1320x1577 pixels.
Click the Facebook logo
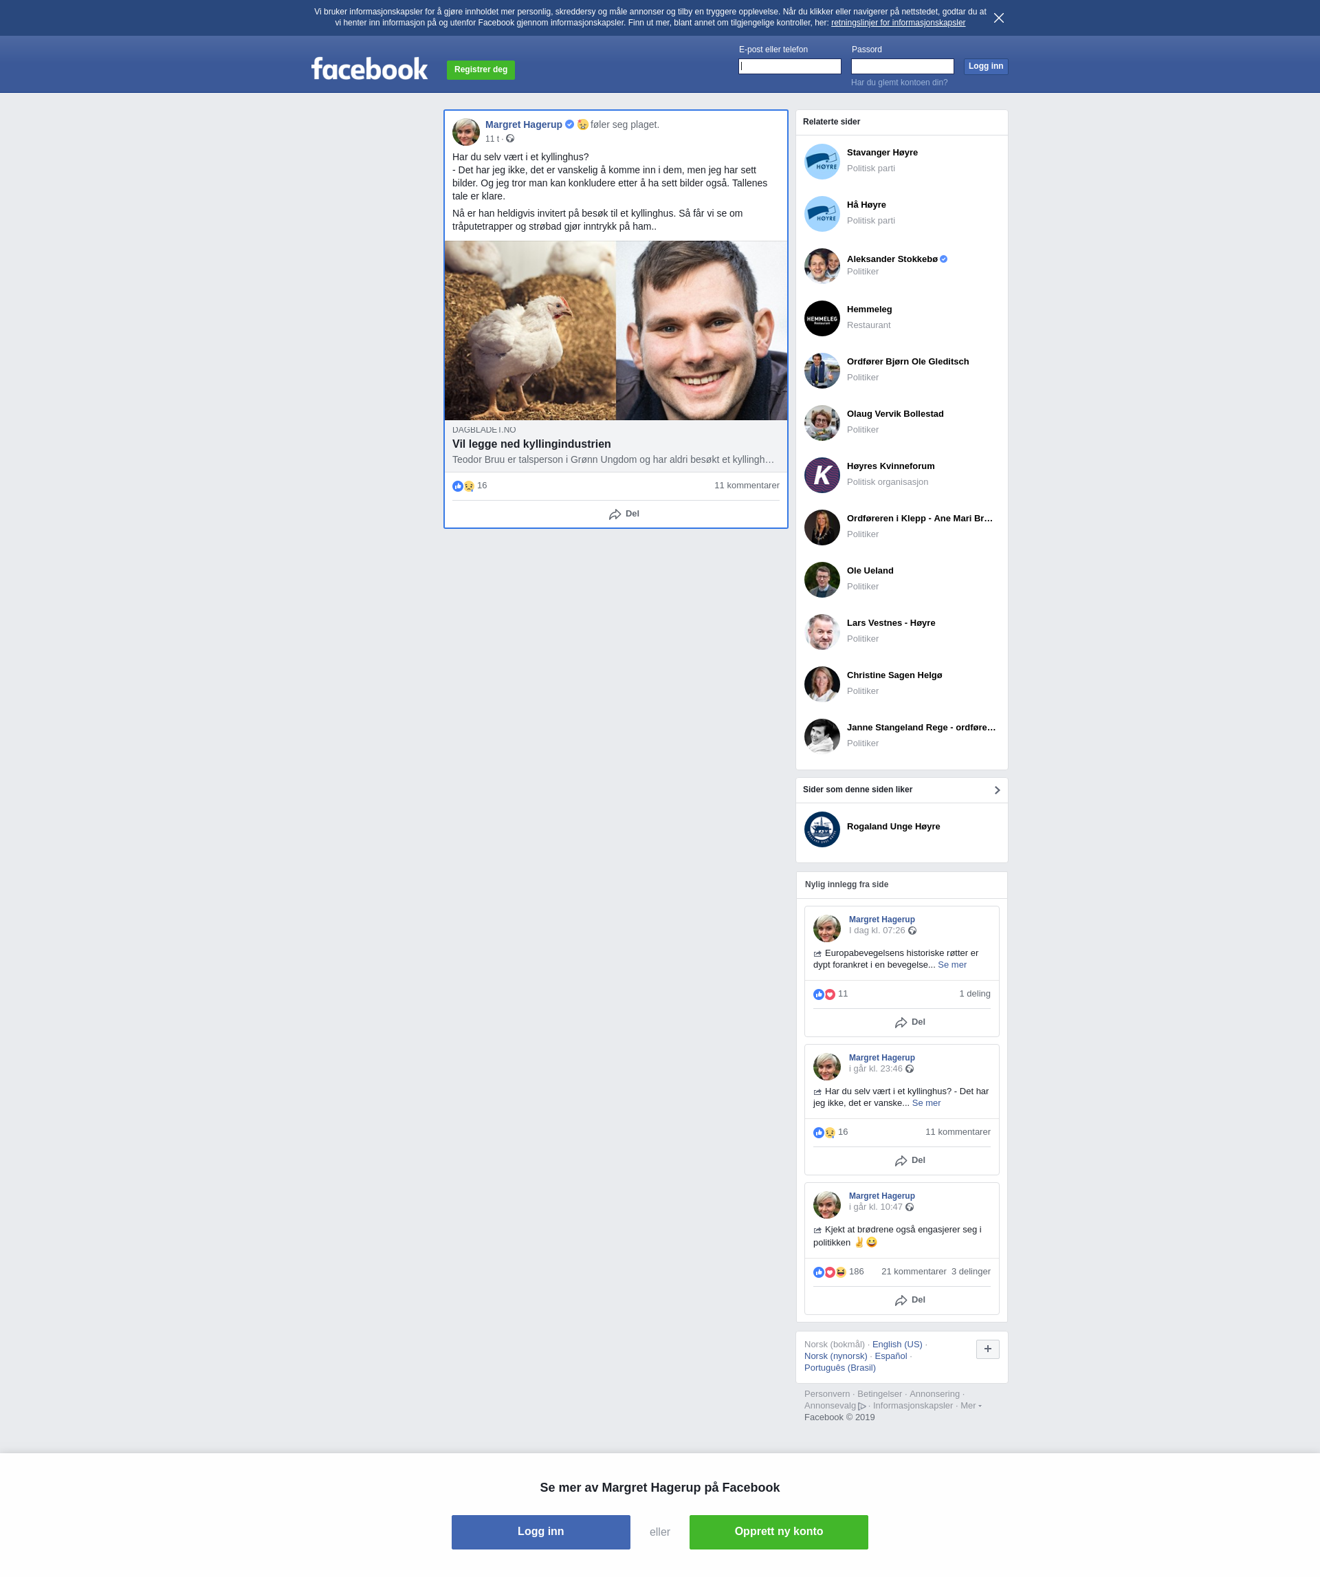[369, 69]
